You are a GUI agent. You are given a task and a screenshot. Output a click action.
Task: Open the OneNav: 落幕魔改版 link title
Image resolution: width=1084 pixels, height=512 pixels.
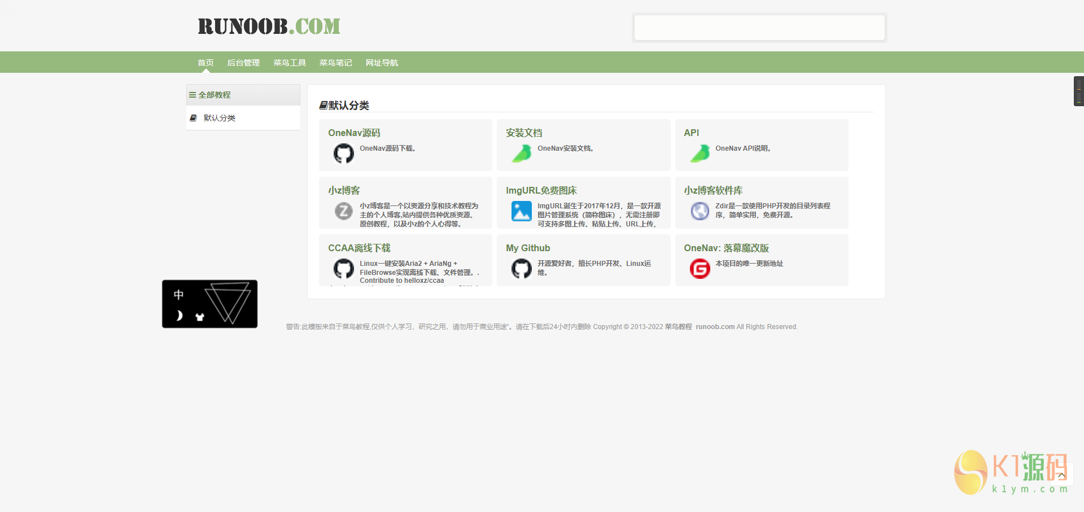pyautogui.click(x=726, y=248)
